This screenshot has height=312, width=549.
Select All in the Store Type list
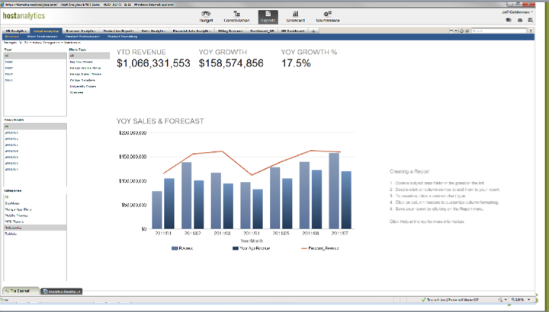(x=89, y=56)
